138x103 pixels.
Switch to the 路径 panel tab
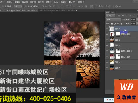tap(113, 12)
